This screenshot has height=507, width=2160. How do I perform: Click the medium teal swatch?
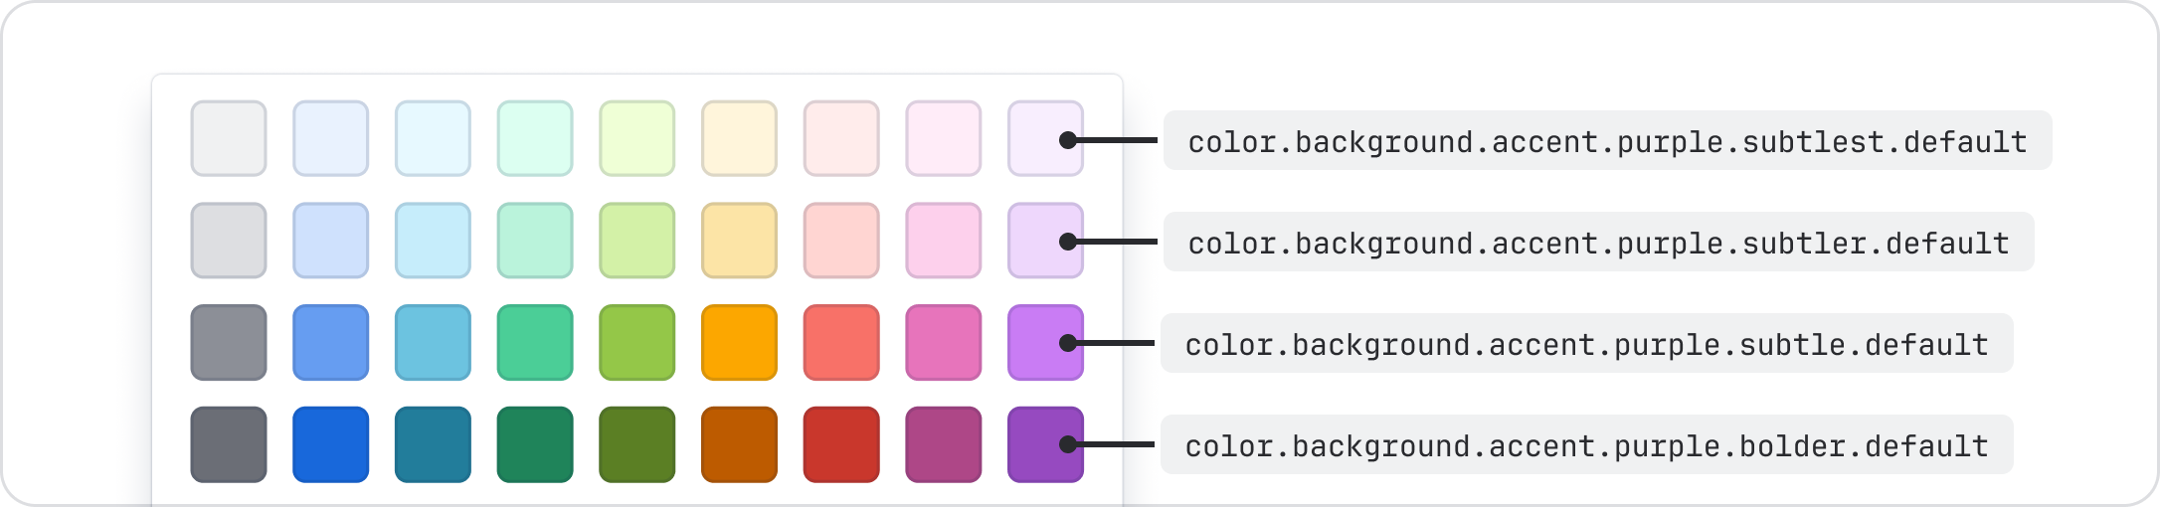tap(433, 342)
